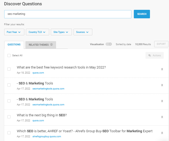Click the info icon on Related Themes
The width and height of the screenshot is (169, 141).
coord(52,45)
